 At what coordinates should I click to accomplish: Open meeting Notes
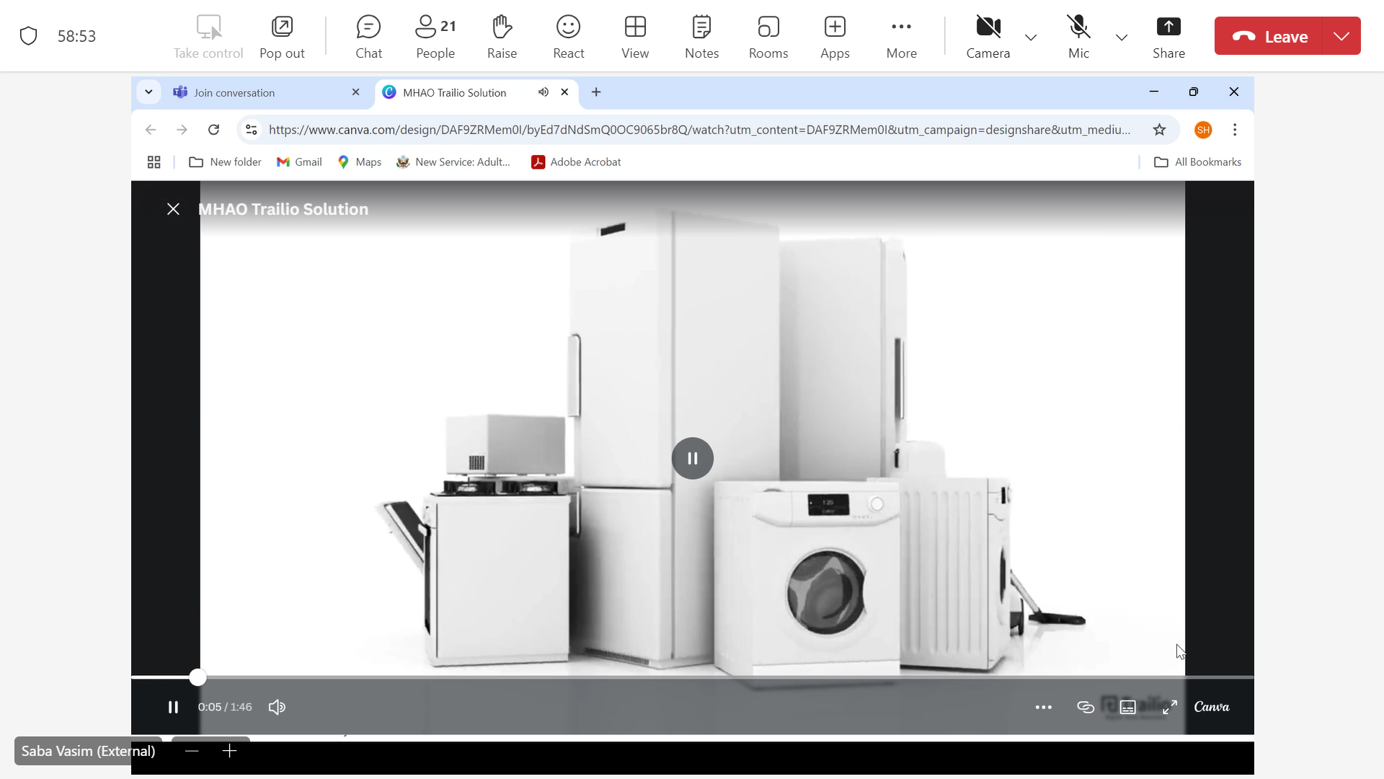(x=701, y=36)
